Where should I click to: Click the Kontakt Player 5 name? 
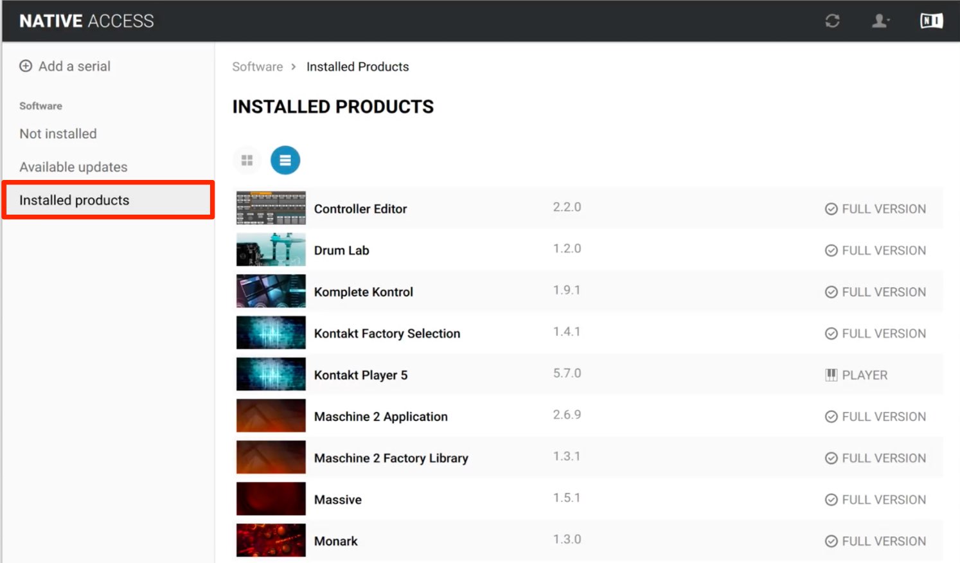360,375
